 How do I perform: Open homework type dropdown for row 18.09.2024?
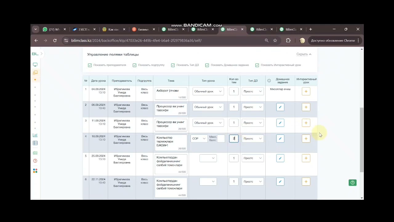[x=253, y=138]
